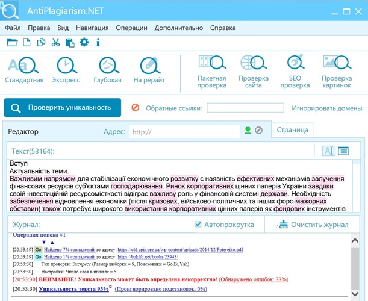
Task: Click the journal scrollbar up arrow
Action: click(x=355, y=241)
